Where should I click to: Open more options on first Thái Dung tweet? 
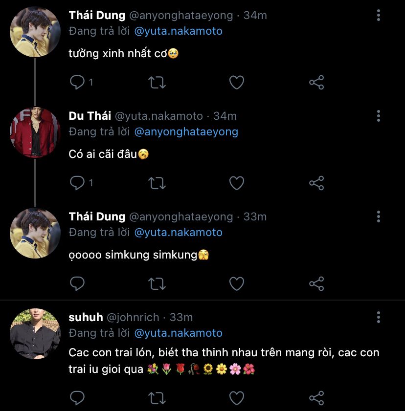point(378,16)
